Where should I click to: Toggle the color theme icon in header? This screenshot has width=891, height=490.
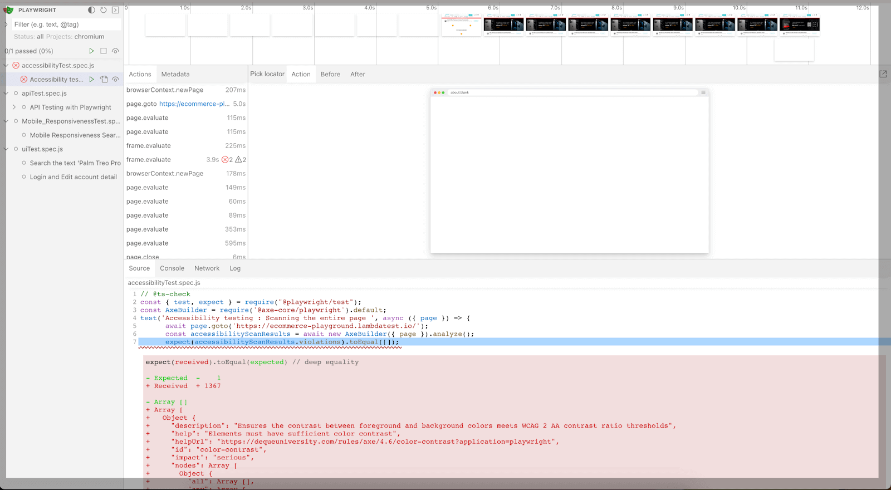pyautogui.click(x=92, y=10)
